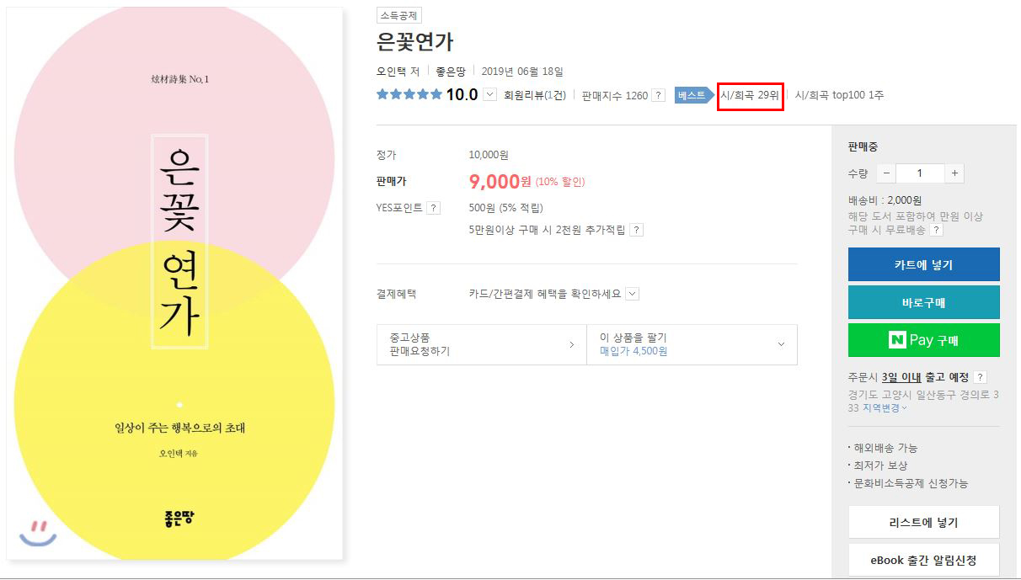Image resolution: width=1021 pixels, height=580 pixels.
Task: Pay using the N Pay 구매 button
Action: 924,340
